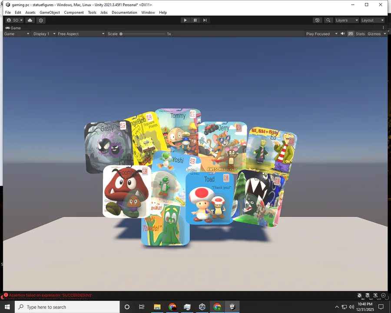Click the network icon in system tray

tap(344, 307)
